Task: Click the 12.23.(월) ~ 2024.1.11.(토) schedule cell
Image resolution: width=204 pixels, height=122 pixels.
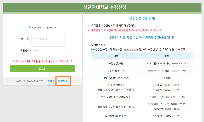Action: click(167, 116)
